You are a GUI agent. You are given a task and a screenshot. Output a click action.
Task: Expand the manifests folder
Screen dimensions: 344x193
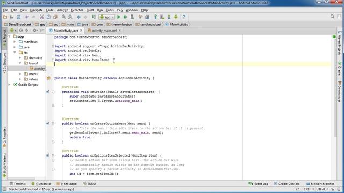[15, 42]
